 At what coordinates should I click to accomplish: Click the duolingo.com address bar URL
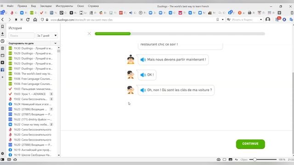click(x=82, y=20)
